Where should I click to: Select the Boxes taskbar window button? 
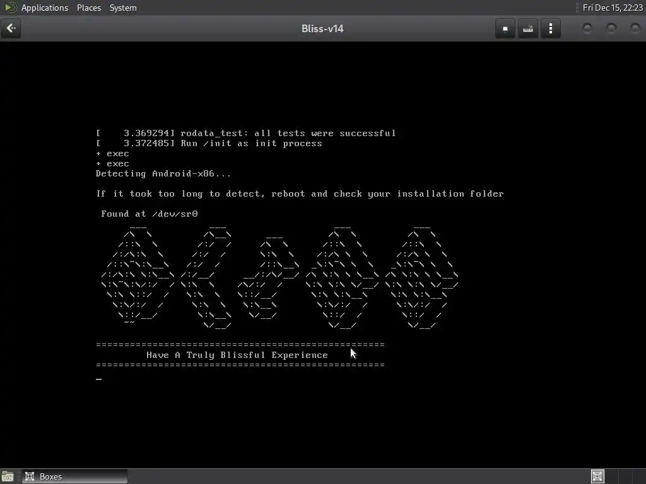click(74, 476)
